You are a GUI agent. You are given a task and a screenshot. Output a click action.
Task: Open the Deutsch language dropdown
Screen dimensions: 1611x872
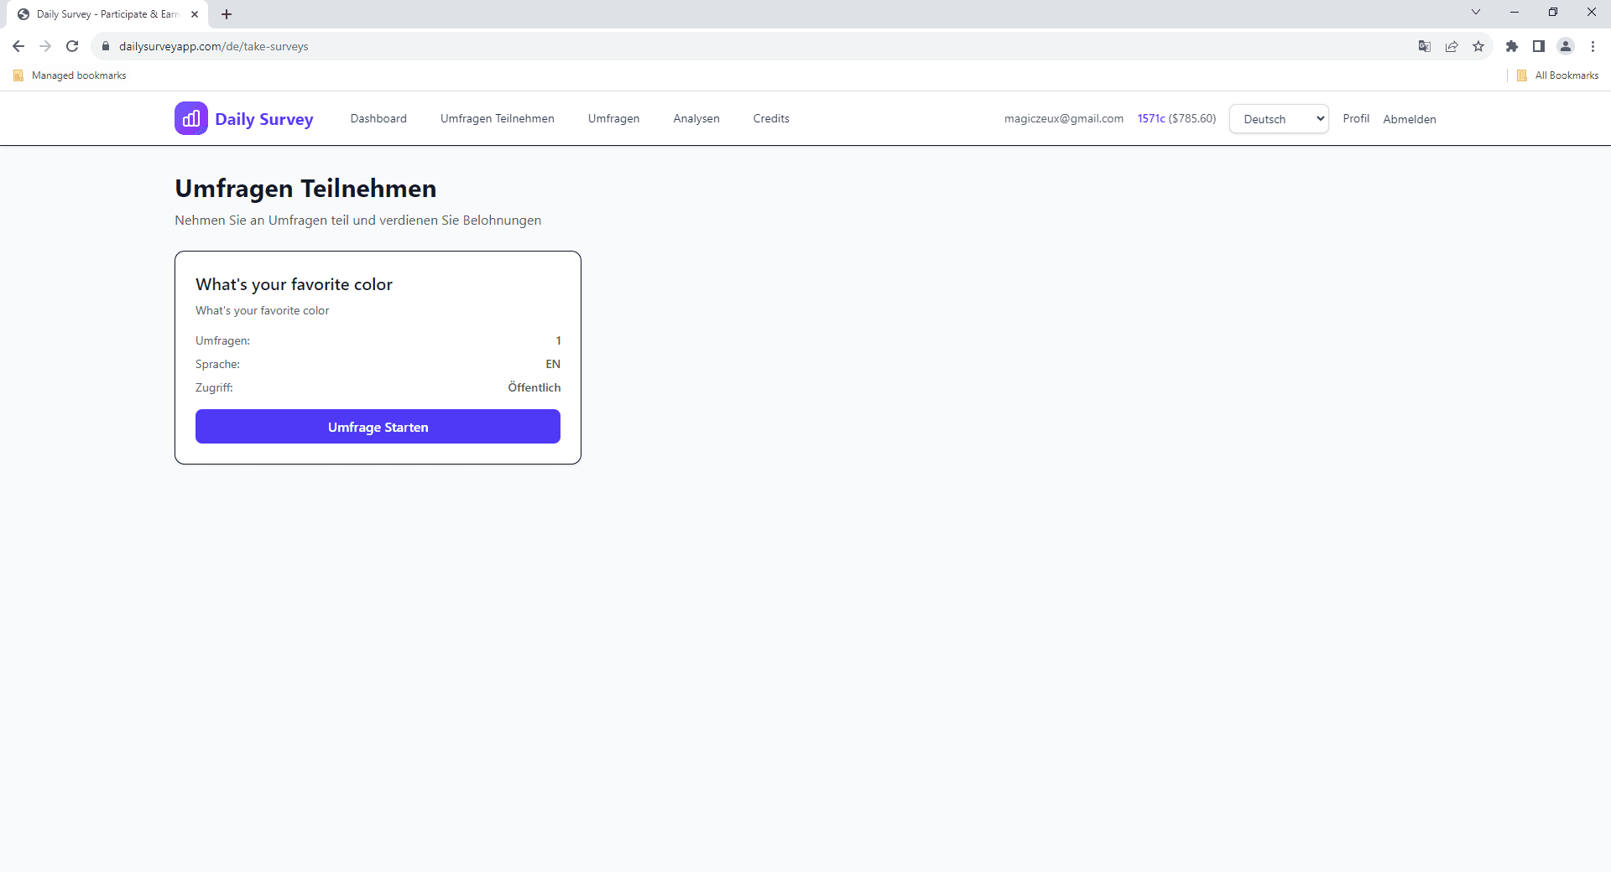coord(1279,119)
